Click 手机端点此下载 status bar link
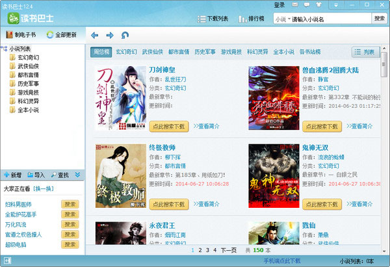390x267 pixels. coord(282,261)
